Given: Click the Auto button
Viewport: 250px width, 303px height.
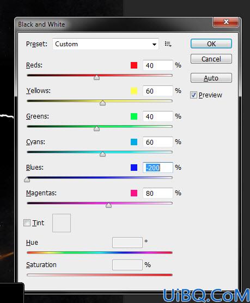Looking at the screenshot, I should coord(211,78).
